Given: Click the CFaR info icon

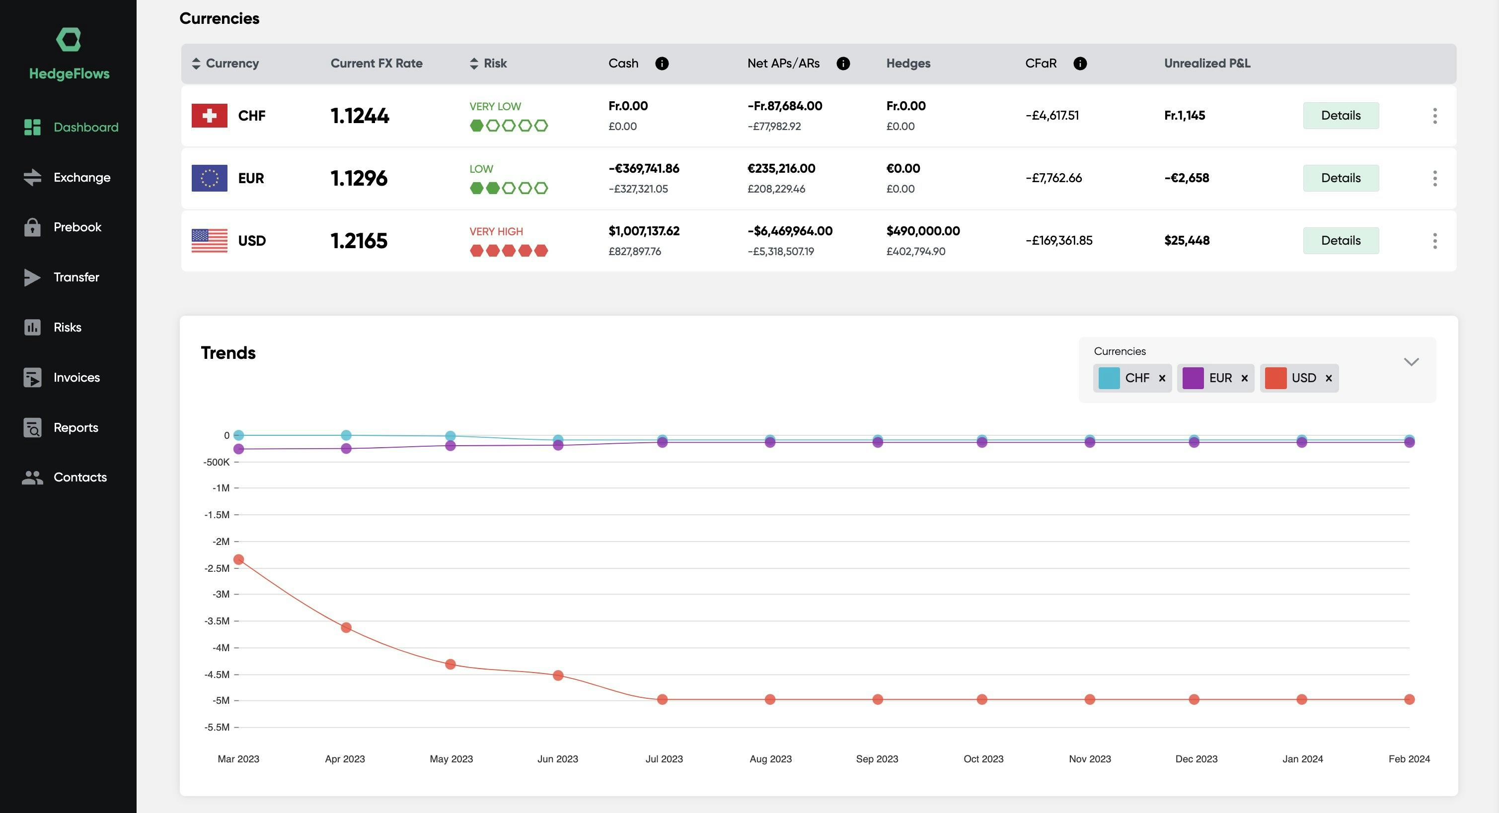Looking at the screenshot, I should tap(1079, 64).
